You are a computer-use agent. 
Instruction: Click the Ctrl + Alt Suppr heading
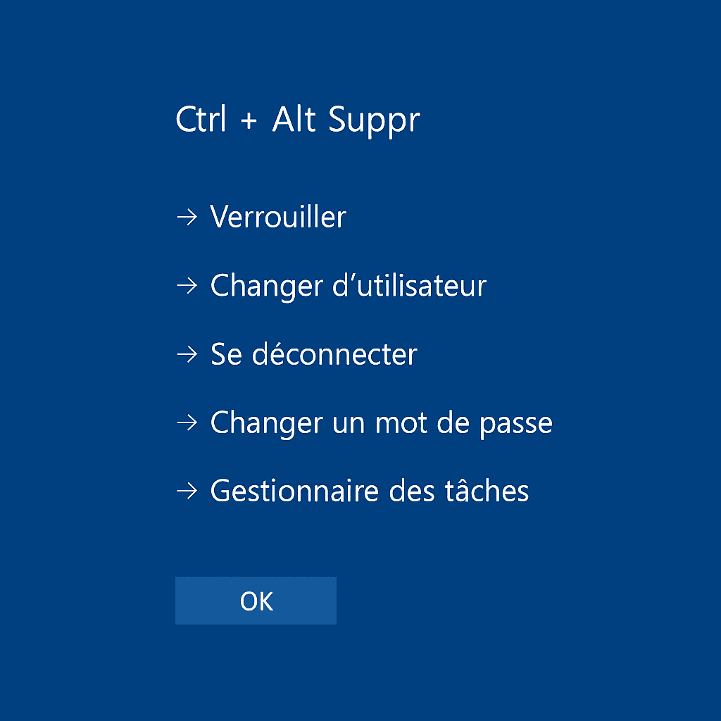(x=297, y=119)
